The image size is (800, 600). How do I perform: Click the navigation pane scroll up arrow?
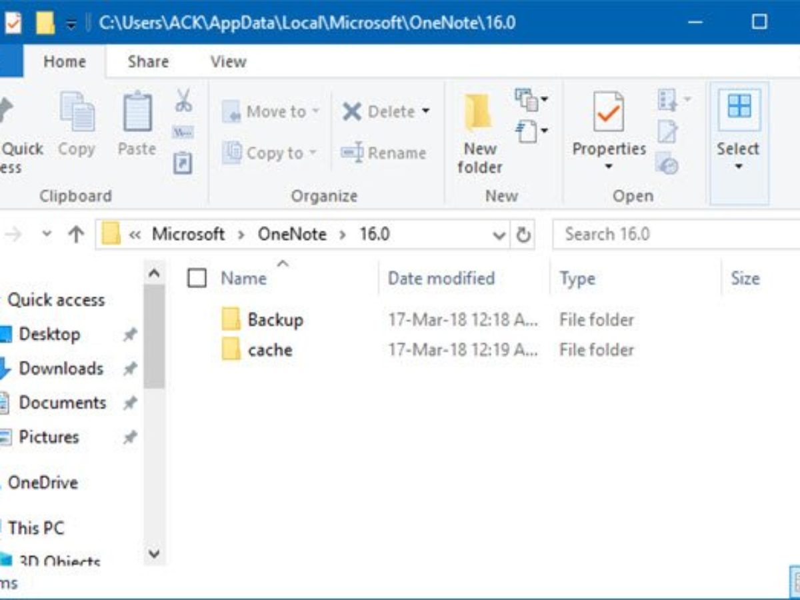[x=154, y=273]
